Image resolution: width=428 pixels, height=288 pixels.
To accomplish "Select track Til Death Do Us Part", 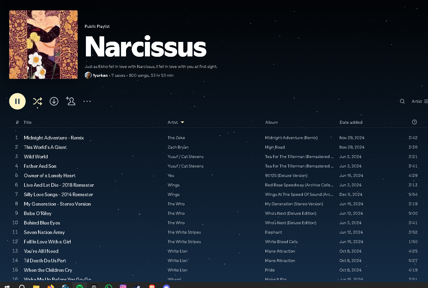I will 45,261.
